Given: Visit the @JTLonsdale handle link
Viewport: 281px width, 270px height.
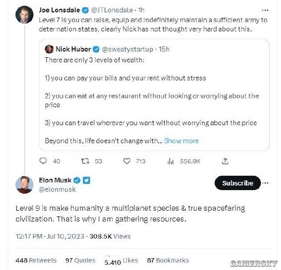Looking at the screenshot, I should [112, 10].
